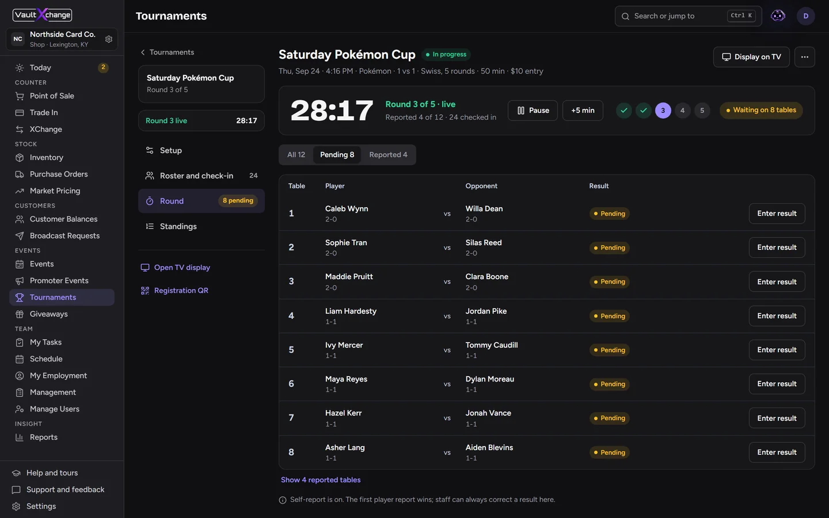Click the Settings gear icon in sidebar

click(x=16, y=506)
